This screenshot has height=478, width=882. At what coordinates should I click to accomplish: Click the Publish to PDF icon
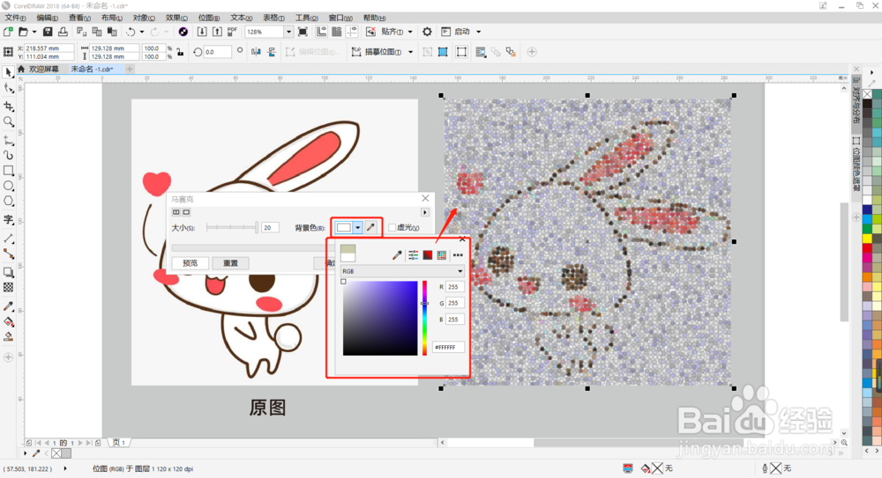coord(232,32)
